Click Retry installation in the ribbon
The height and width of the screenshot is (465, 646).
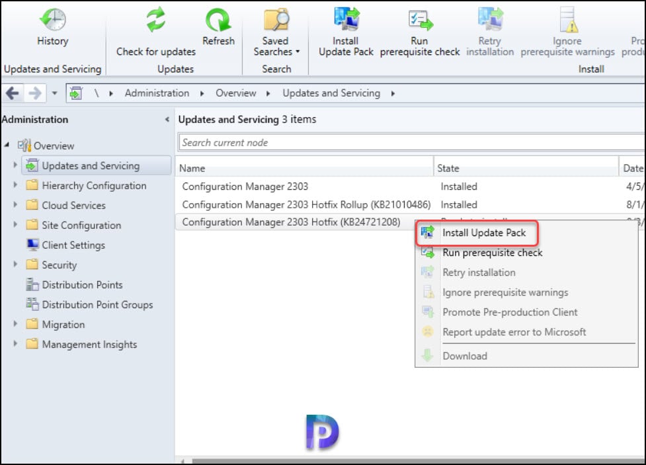(490, 32)
